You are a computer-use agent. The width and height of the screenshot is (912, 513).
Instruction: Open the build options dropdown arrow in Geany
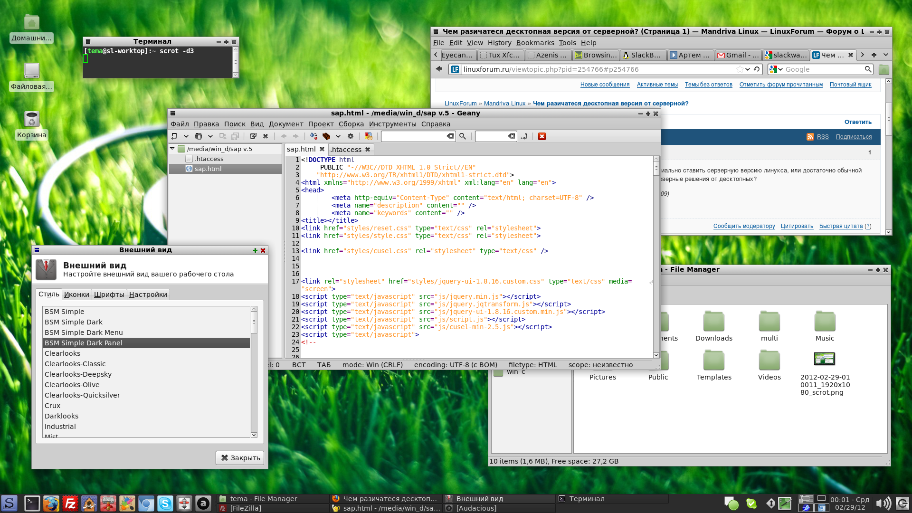point(338,136)
